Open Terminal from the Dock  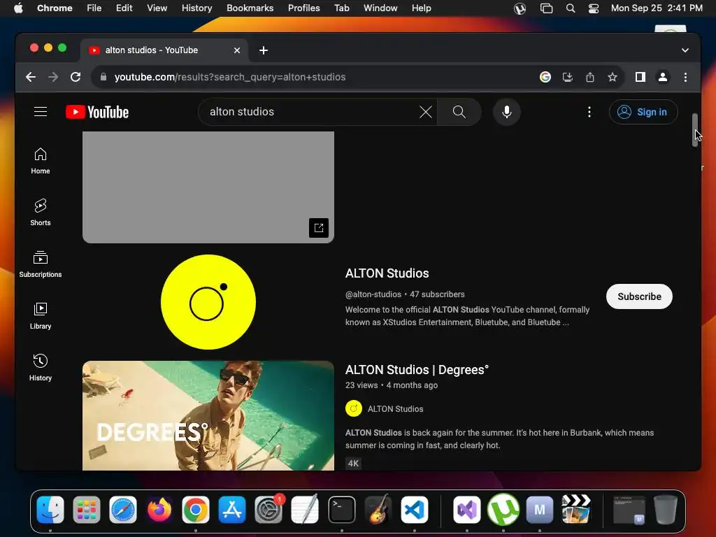point(341,510)
